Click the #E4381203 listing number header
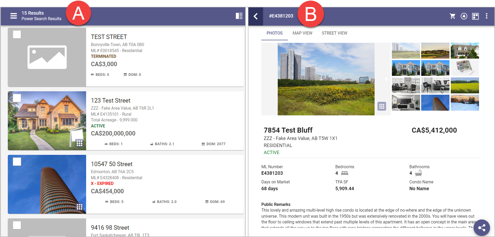Image resolution: width=495 pixels, height=237 pixels. [x=281, y=16]
